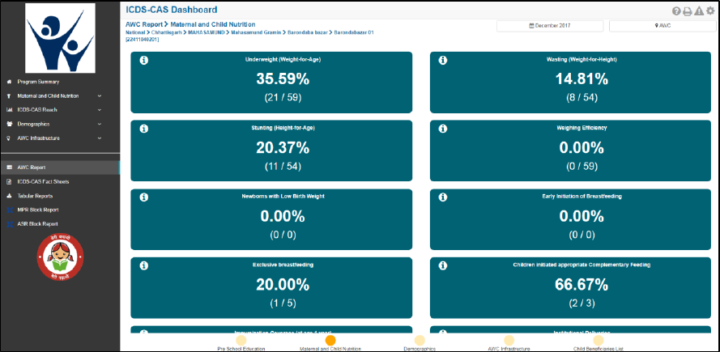Expand the Demographics sidebar chevron
Image resolution: width=720 pixels, height=352 pixels.
coord(100,124)
